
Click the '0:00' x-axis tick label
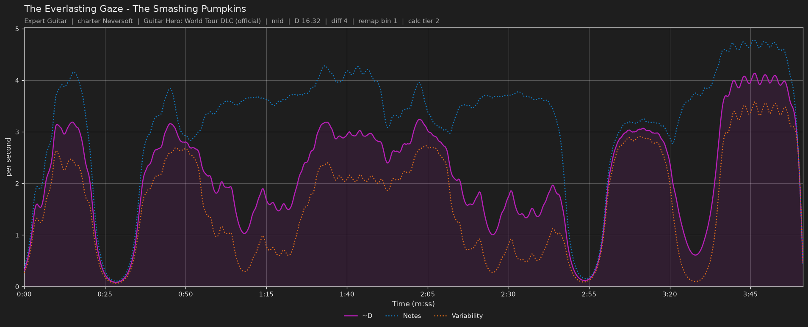(24, 294)
